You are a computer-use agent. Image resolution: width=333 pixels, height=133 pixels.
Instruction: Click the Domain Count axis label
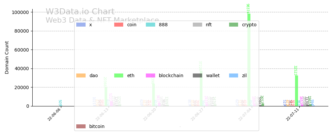[x=7, y=57]
